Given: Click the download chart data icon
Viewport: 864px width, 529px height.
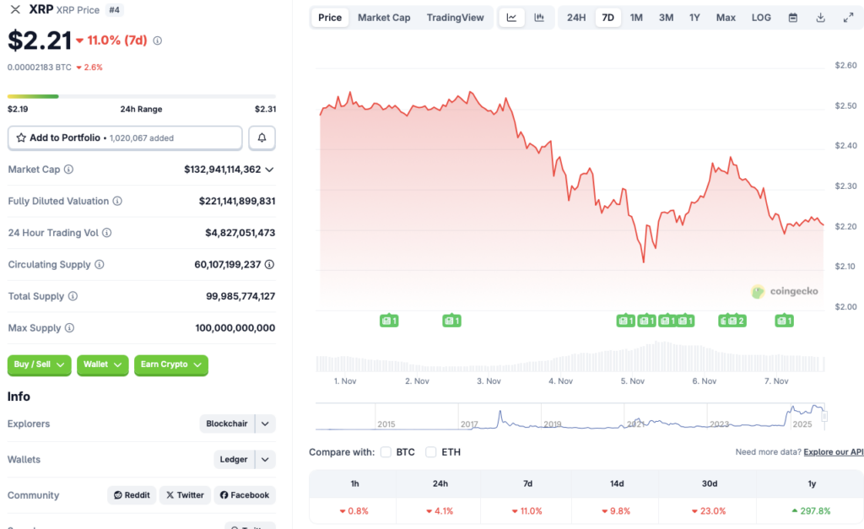Looking at the screenshot, I should [819, 17].
